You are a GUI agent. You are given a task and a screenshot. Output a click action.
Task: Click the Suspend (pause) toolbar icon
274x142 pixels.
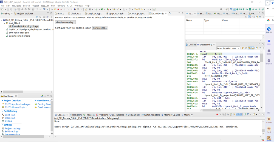(55, 9)
